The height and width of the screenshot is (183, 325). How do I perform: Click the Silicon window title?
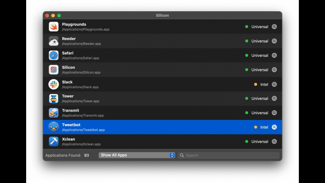(162, 15)
